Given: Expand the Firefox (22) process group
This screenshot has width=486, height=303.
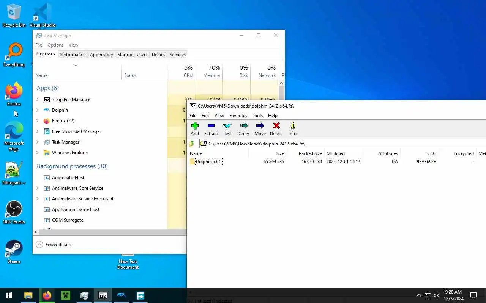Looking at the screenshot, I should (x=38, y=121).
